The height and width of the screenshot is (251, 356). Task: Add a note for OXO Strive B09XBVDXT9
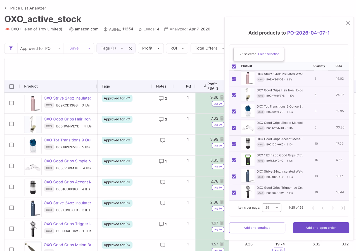pyautogui.click(x=163, y=203)
